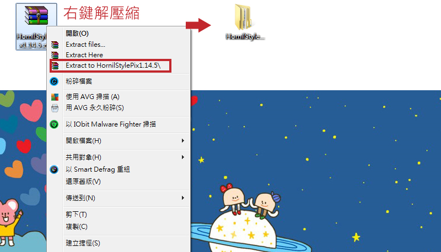This screenshot has width=441, height=252.
Task: Click the AVG permanent shredder icon
Action: coord(55,108)
